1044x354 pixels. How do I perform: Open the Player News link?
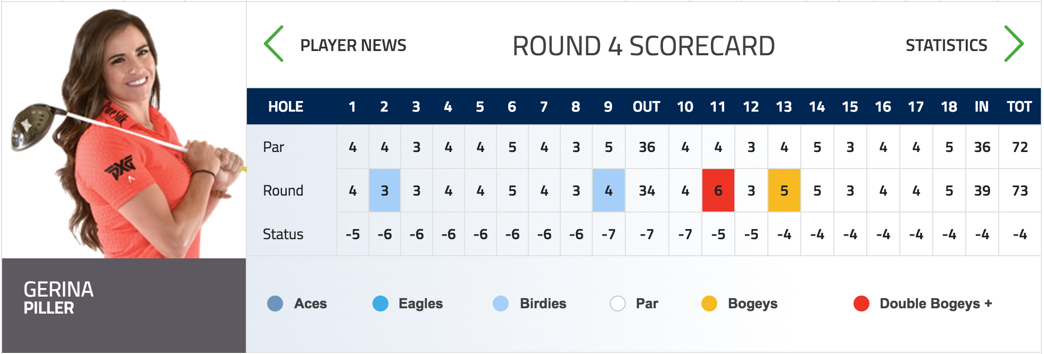(353, 46)
